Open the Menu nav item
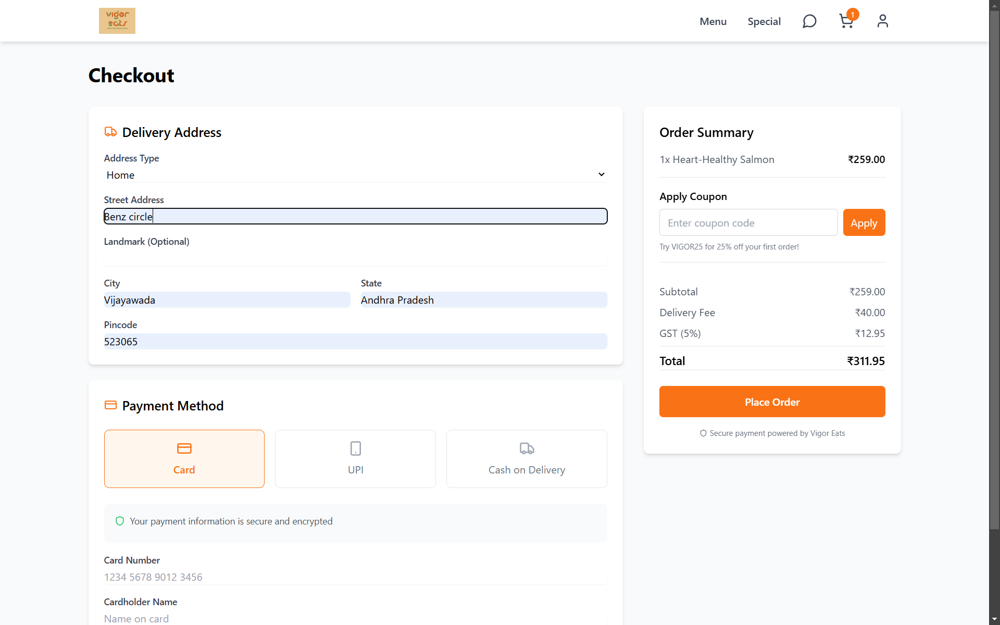1000x625 pixels. [712, 21]
